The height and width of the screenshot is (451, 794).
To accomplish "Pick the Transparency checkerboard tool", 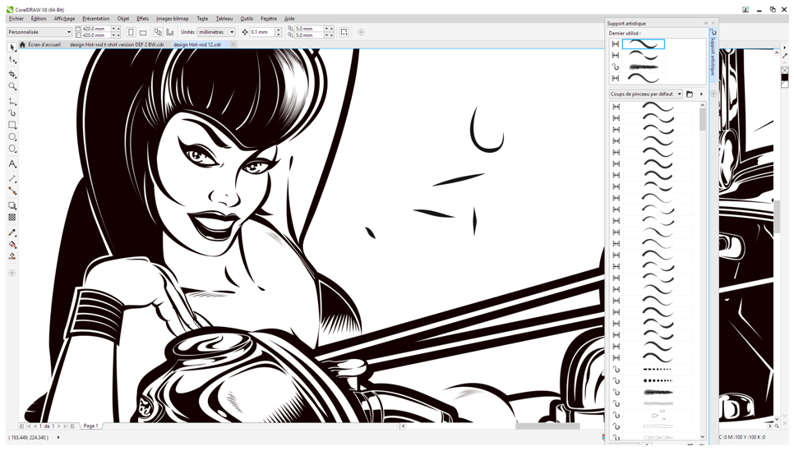I will point(12,217).
